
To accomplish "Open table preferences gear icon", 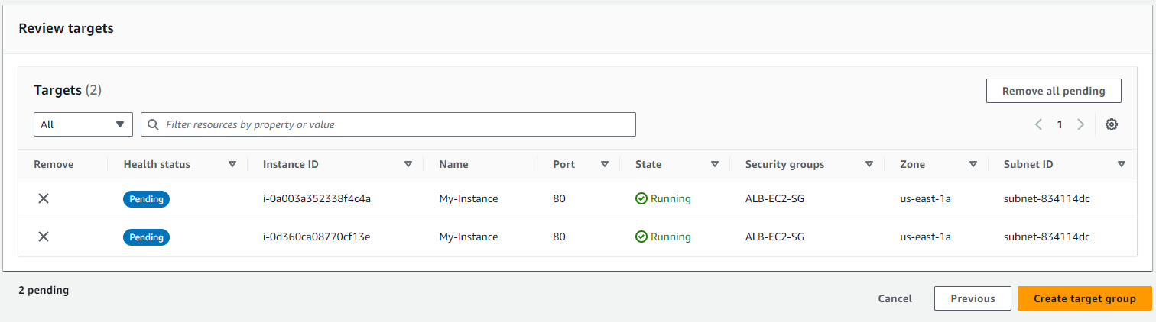I will coord(1112,124).
